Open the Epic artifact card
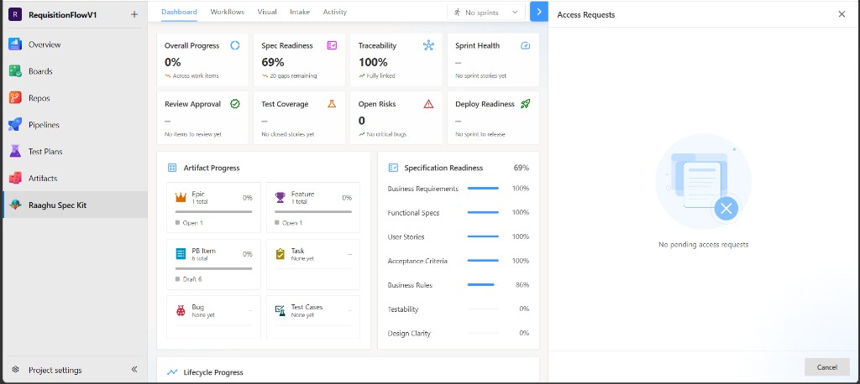This screenshot has width=860, height=384. [214, 208]
